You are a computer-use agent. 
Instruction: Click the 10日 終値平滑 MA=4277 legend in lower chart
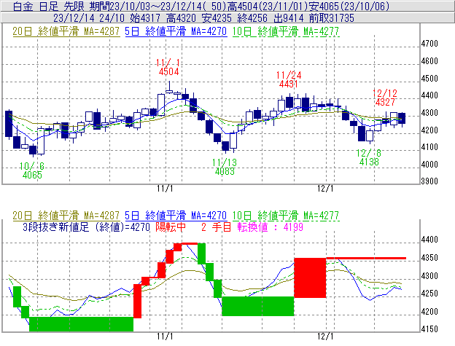point(286,216)
